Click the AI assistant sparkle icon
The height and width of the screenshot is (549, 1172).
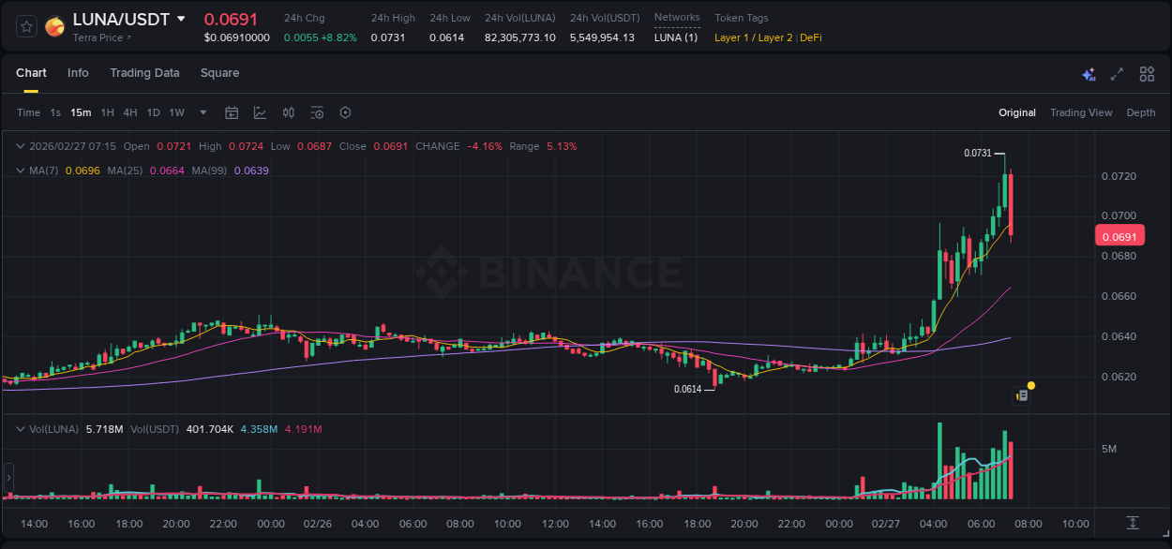(x=1088, y=73)
